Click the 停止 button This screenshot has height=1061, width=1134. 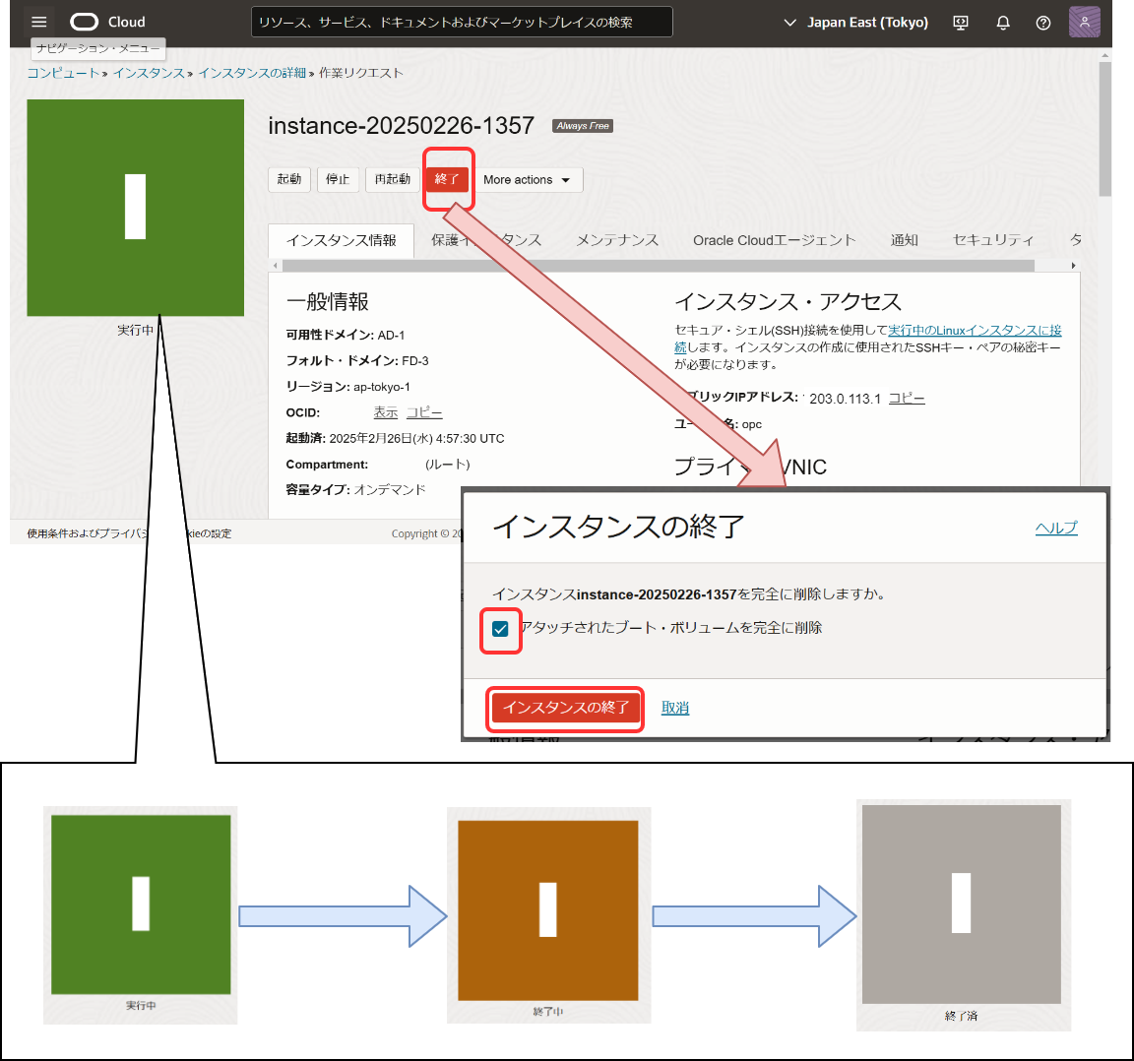click(338, 179)
